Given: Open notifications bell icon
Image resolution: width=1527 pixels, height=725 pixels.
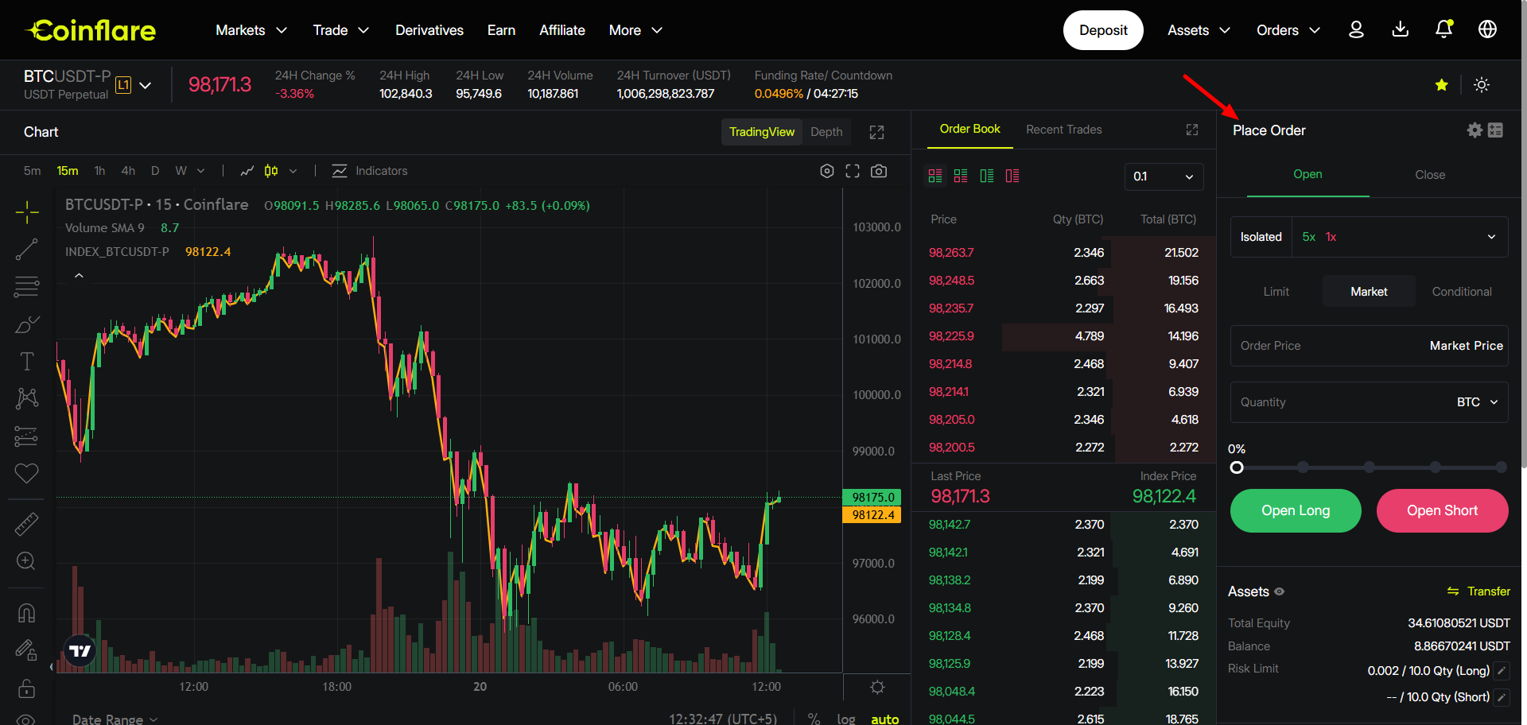Looking at the screenshot, I should (x=1443, y=29).
